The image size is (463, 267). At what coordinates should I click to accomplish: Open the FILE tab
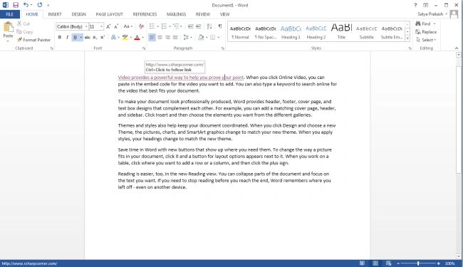tap(10, 14)
